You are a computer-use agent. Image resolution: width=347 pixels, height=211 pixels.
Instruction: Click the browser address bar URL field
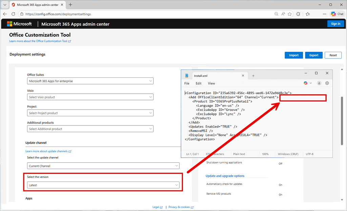[136, 14]
